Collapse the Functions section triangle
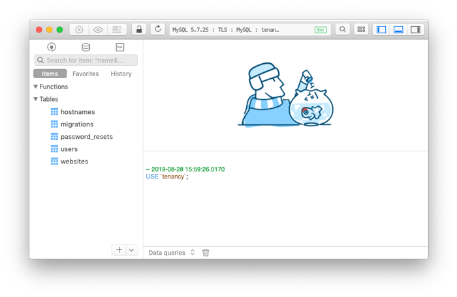Viewport: 457px width, 297px height. pyautogui.click(x=35, y=87)
